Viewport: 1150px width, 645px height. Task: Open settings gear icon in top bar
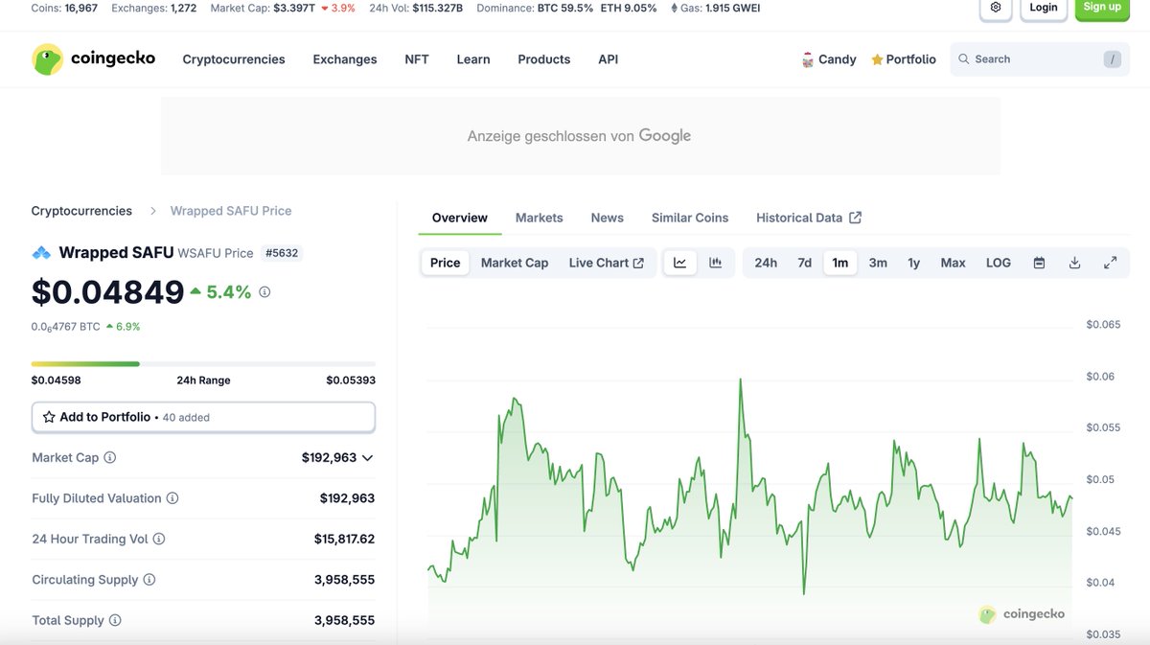coord(996,7)
